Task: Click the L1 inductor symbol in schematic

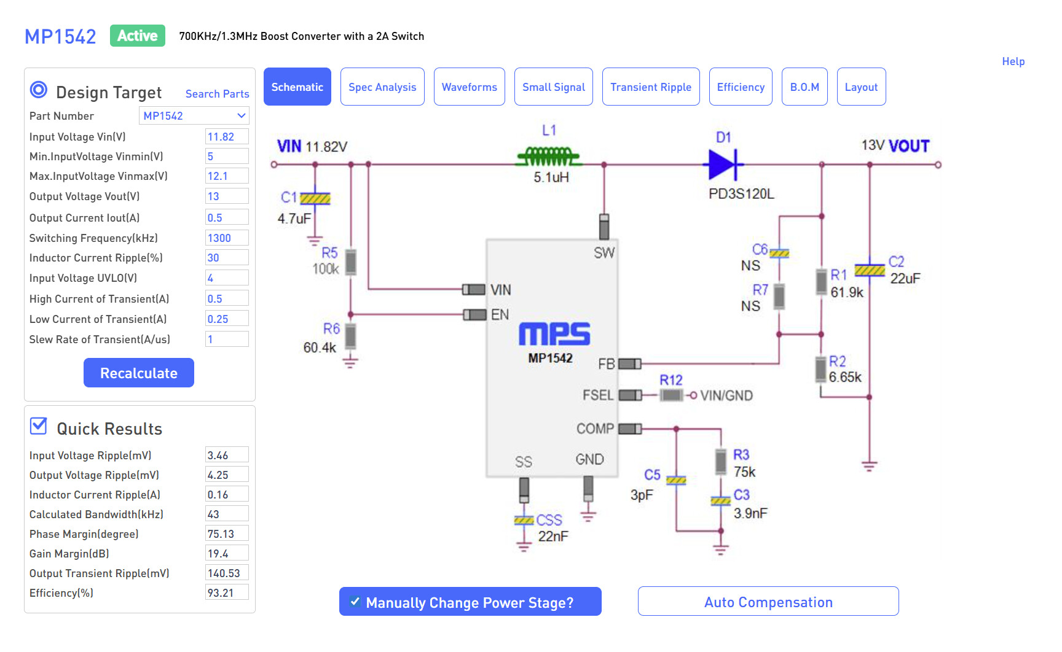Action: click(548, 157)
